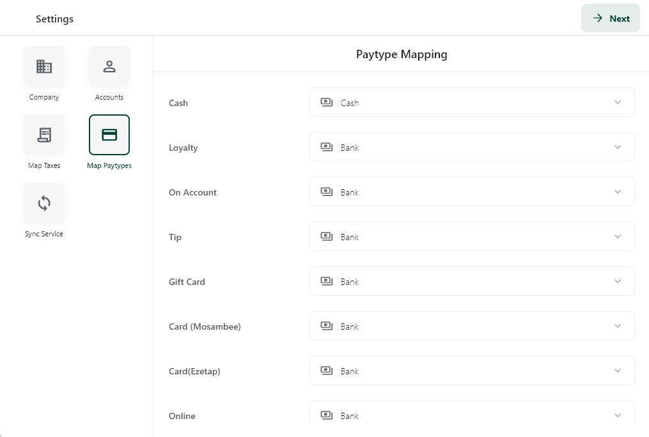Image resolution: width=649 pixels, height=437 pixels.
Task: Open the Sync Service icon
Action: [x=44, y=204]
